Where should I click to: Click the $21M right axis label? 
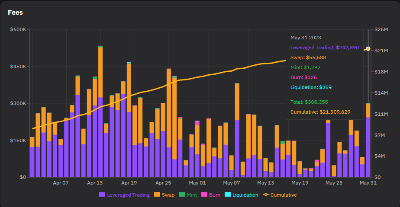tap(381, 51)
